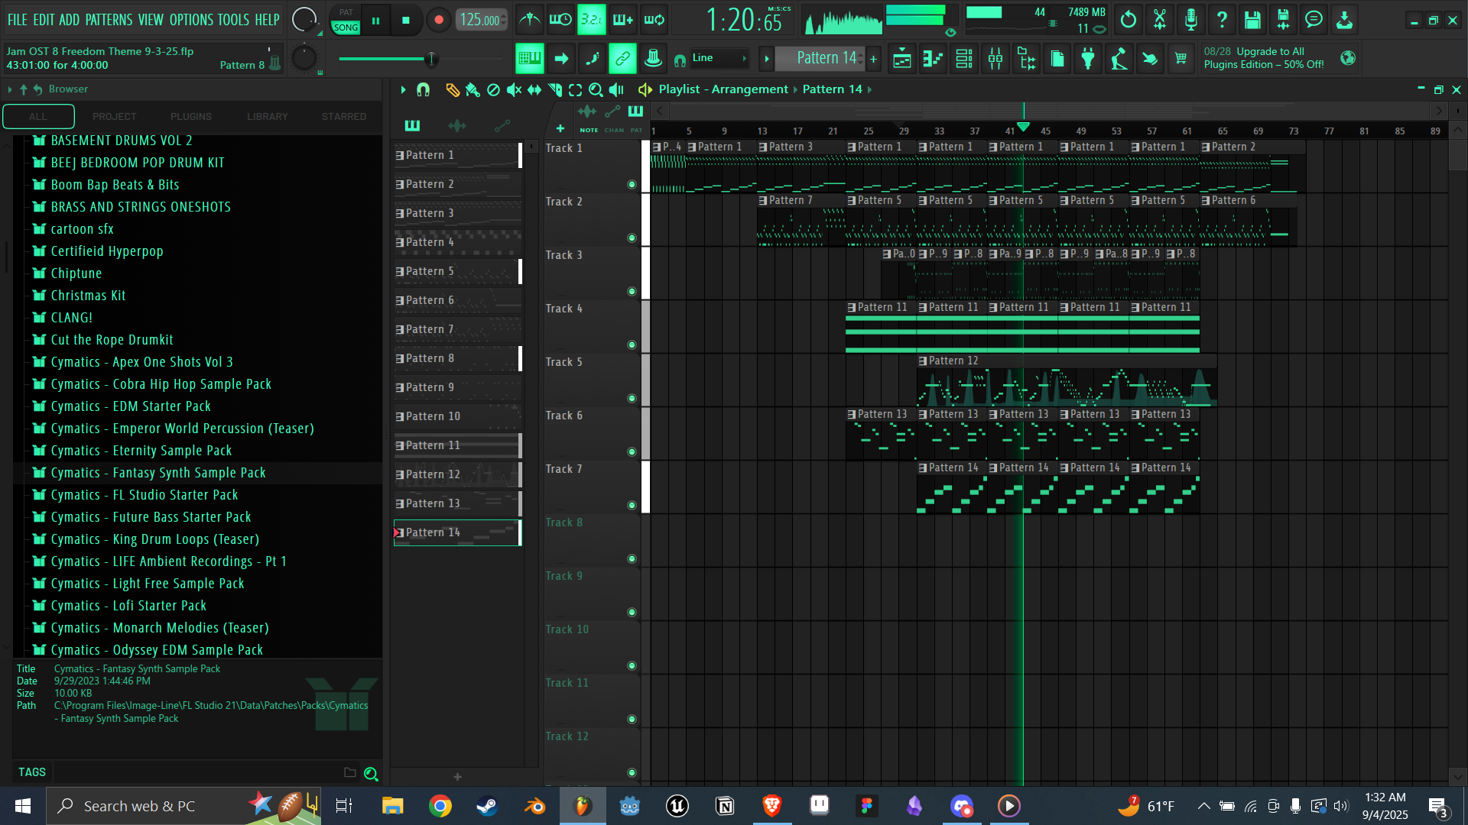Select the Delete tool in playlist
Image resolution: width=1468 pixels, height=825 pixels.
pos(494,90)
